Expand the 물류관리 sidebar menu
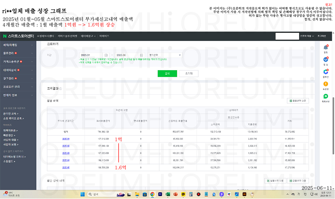335x199 pixels. (x=18, y=53)
